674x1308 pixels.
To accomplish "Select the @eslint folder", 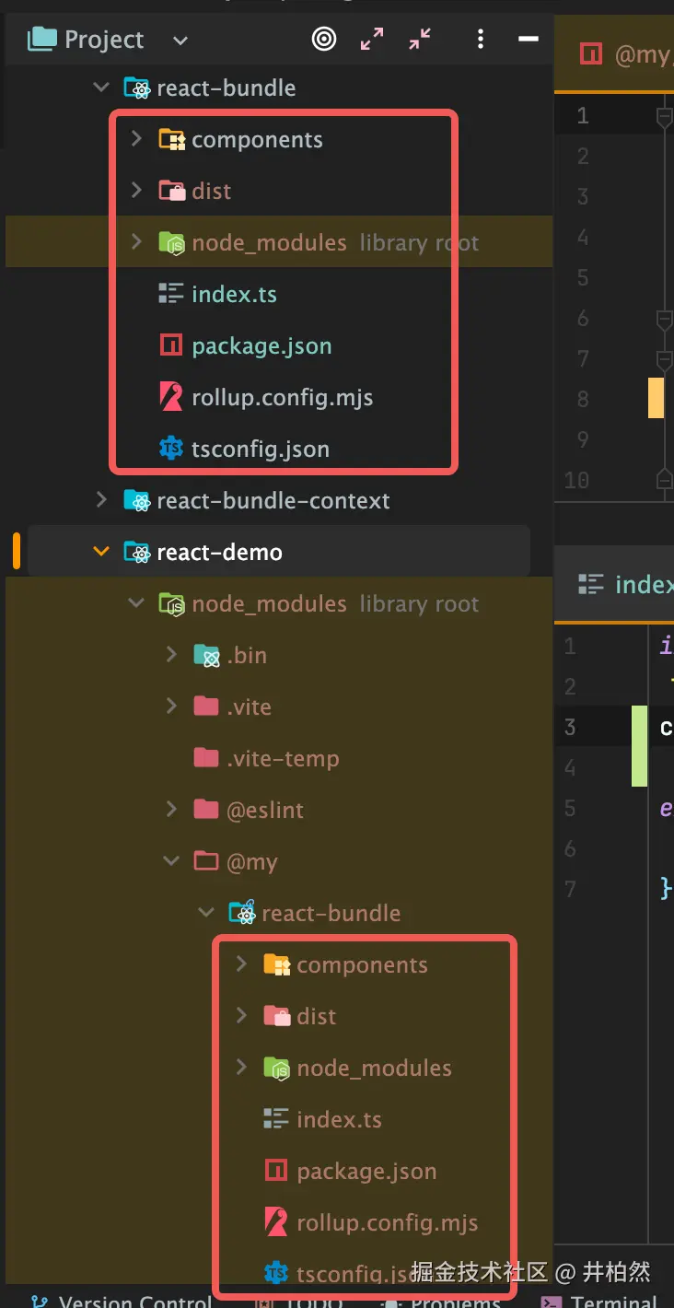I will (x=264, y=810).
